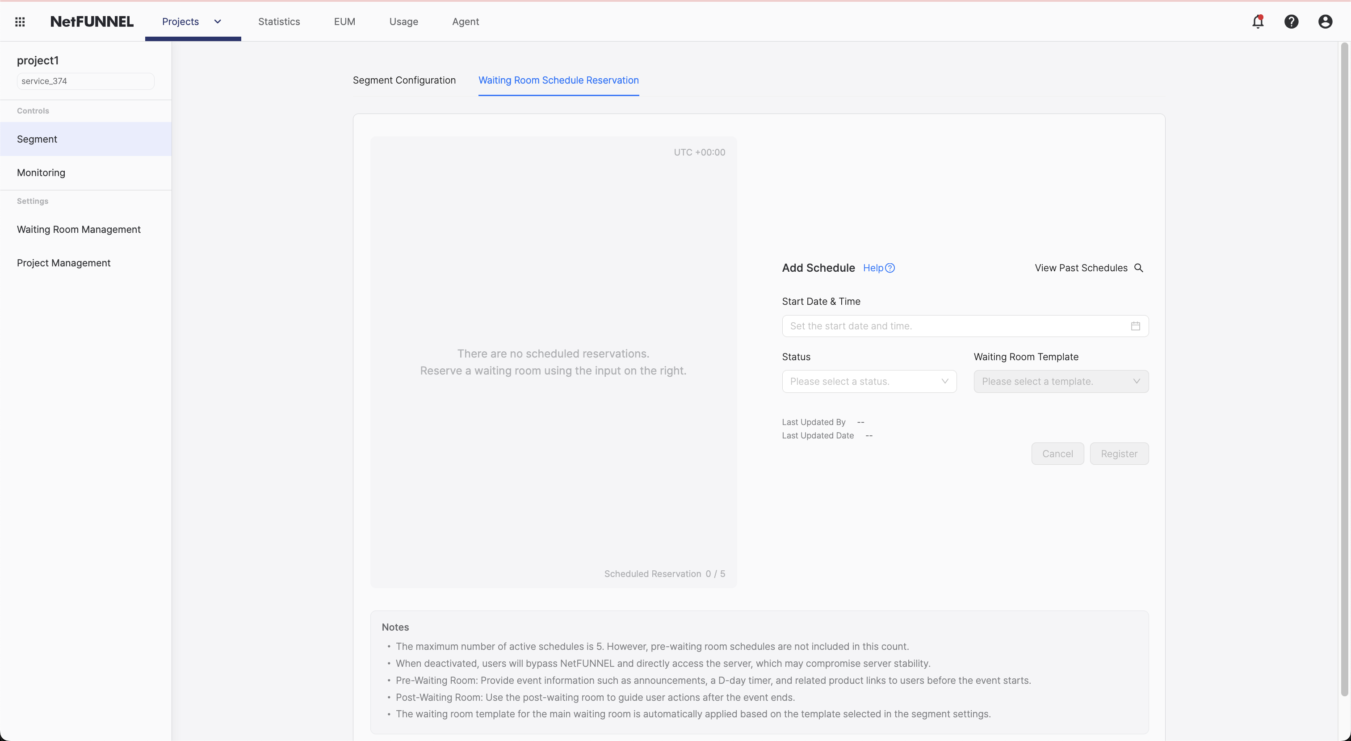Open the apps grid menu icon

(x=20, y=21)
